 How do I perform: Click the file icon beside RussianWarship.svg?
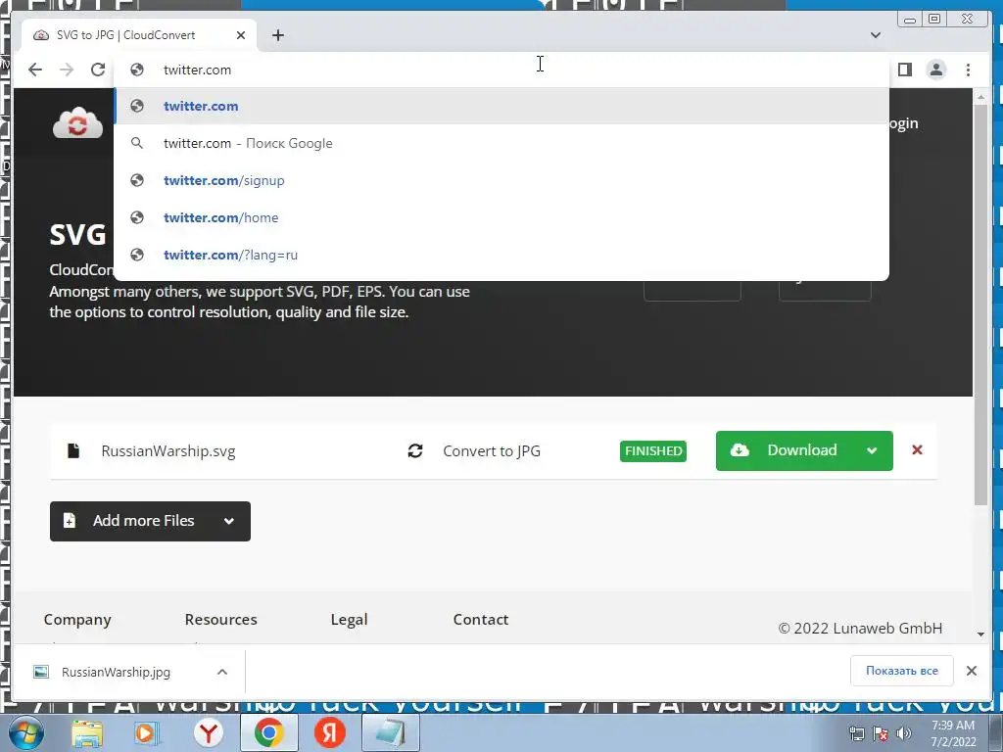pyautogui.click(x=73, y=450)
